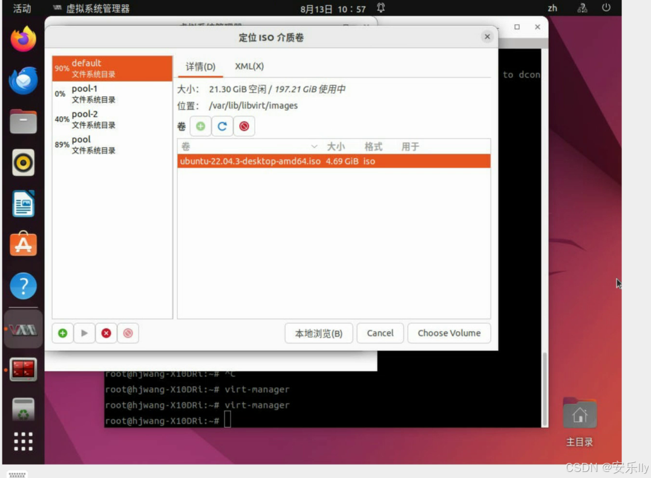Sort volumes by the 格式 column
Viewport: 651px width, 478px height.
373,146
